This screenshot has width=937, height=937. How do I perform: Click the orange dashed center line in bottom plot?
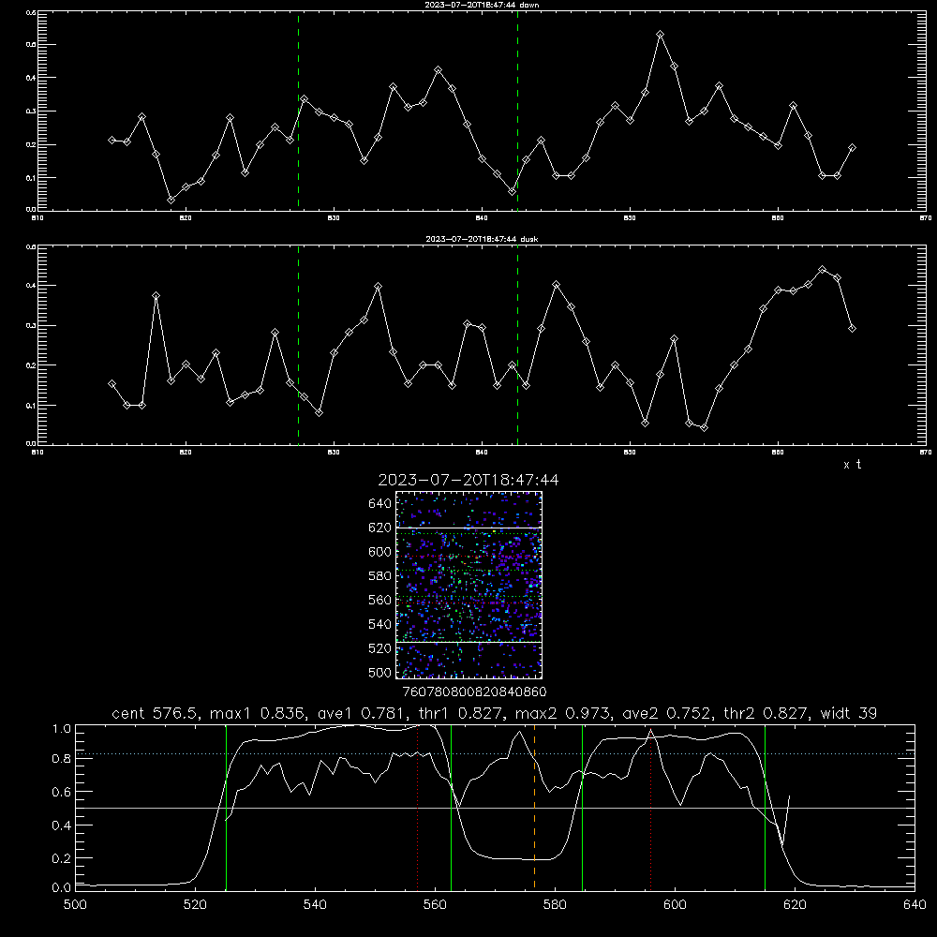(x=534, y=807)
